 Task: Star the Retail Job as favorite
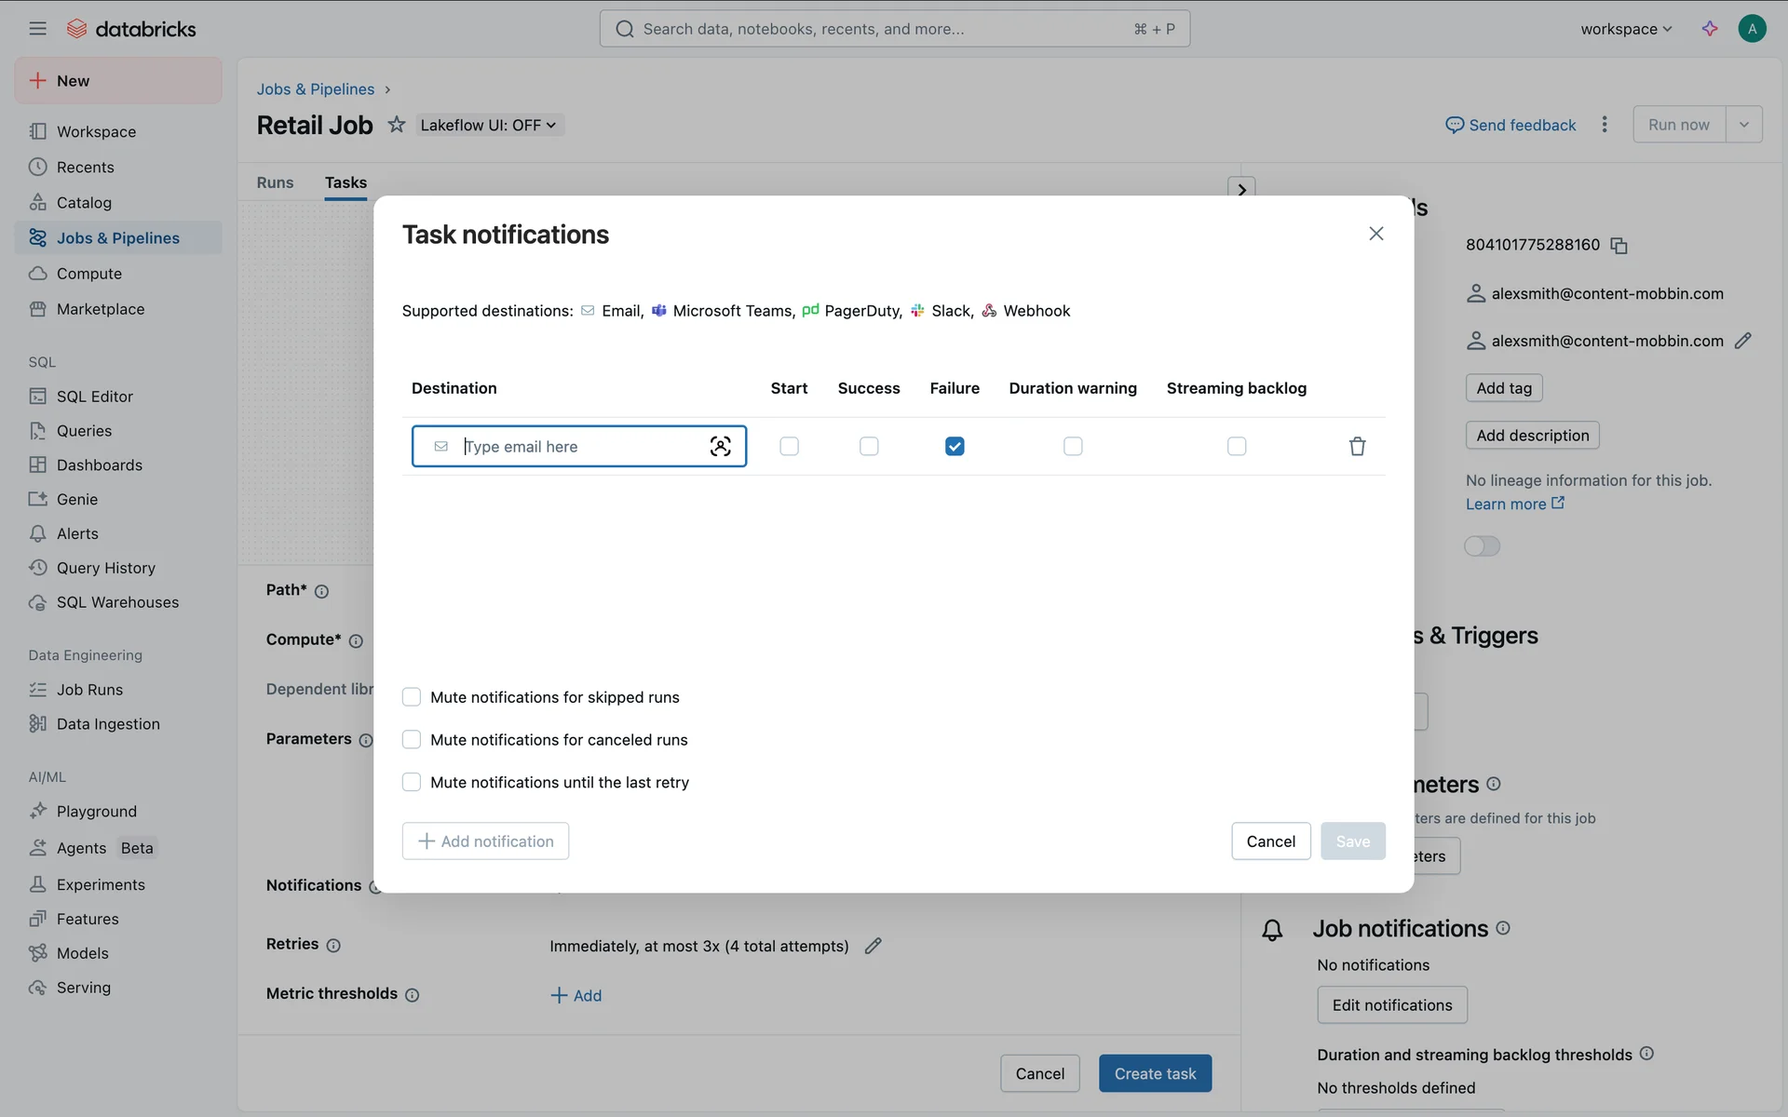click(x=397, y=125)
